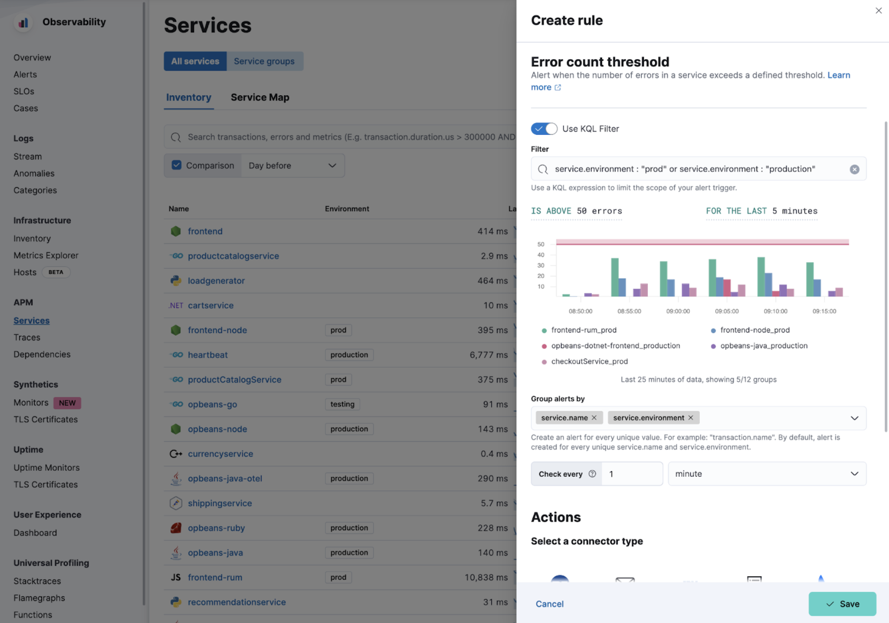
Task: Switch to the Service Map tab
Action: [x=260, y=97]
